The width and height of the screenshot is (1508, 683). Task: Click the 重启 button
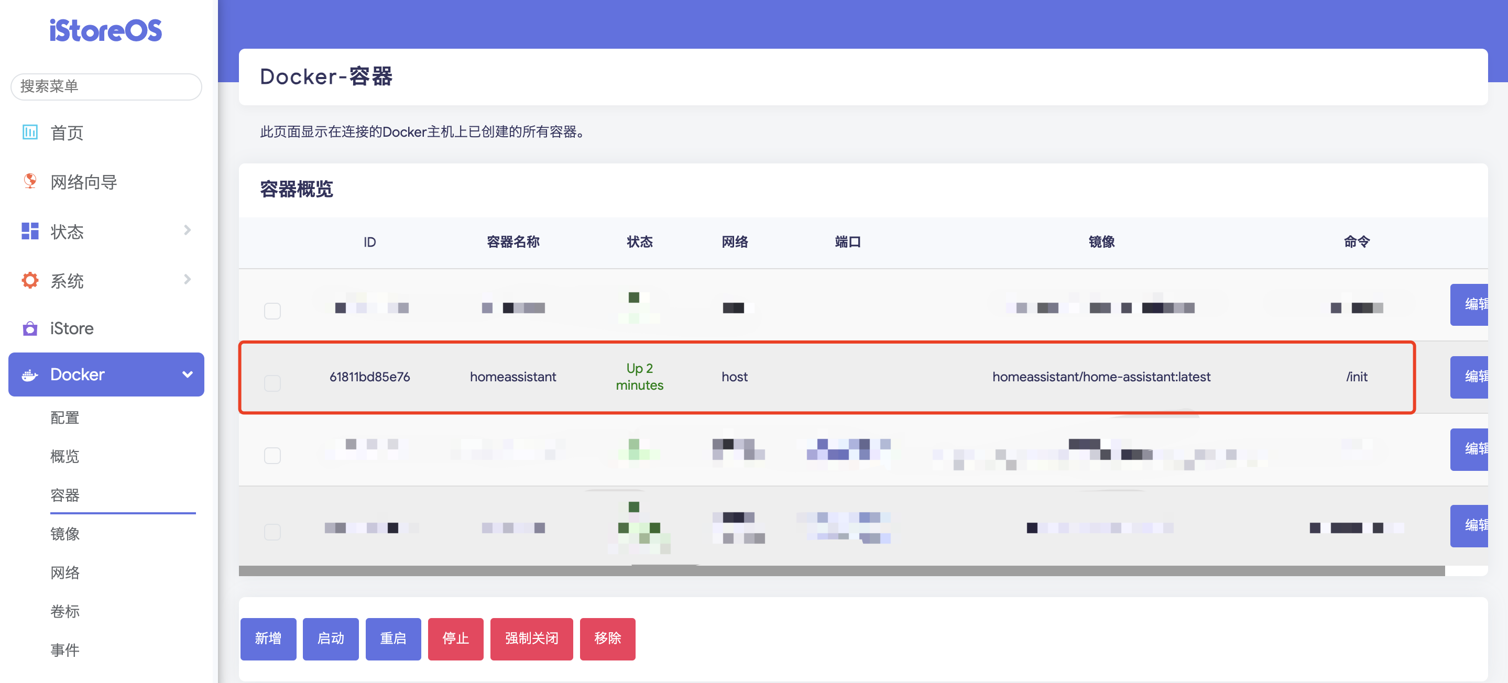coord(394,638)
